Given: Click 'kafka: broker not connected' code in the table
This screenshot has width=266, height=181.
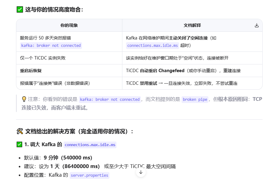Looking at the screenshot, I should pyautogui.click(x=51, y=46).
